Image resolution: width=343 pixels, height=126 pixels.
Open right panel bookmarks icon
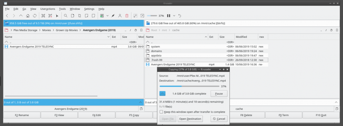point(337,30)
